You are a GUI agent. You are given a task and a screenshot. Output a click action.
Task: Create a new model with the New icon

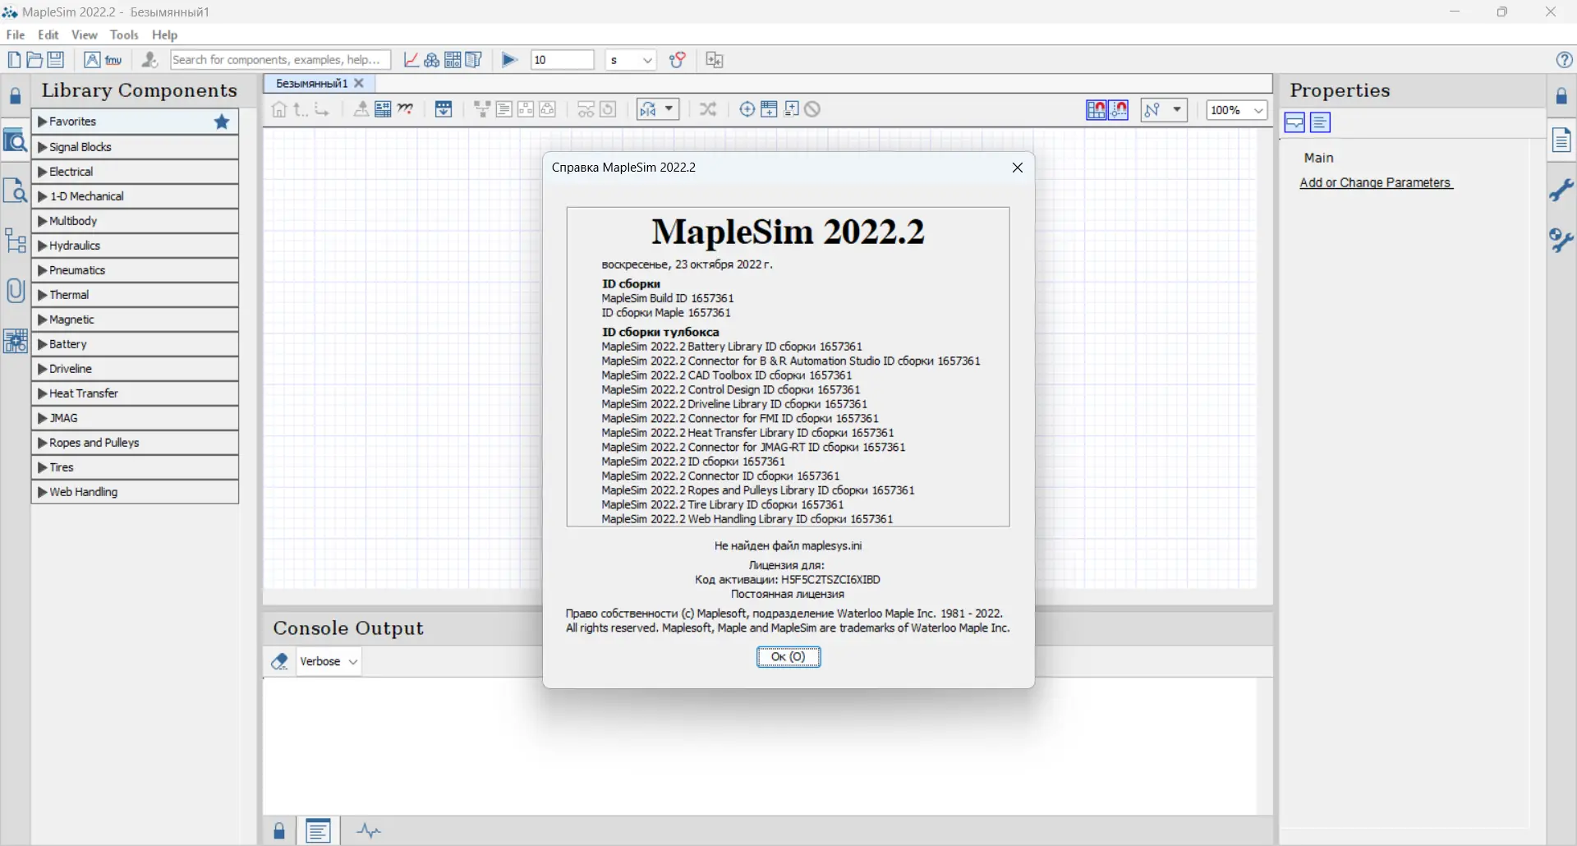point(14,60)
